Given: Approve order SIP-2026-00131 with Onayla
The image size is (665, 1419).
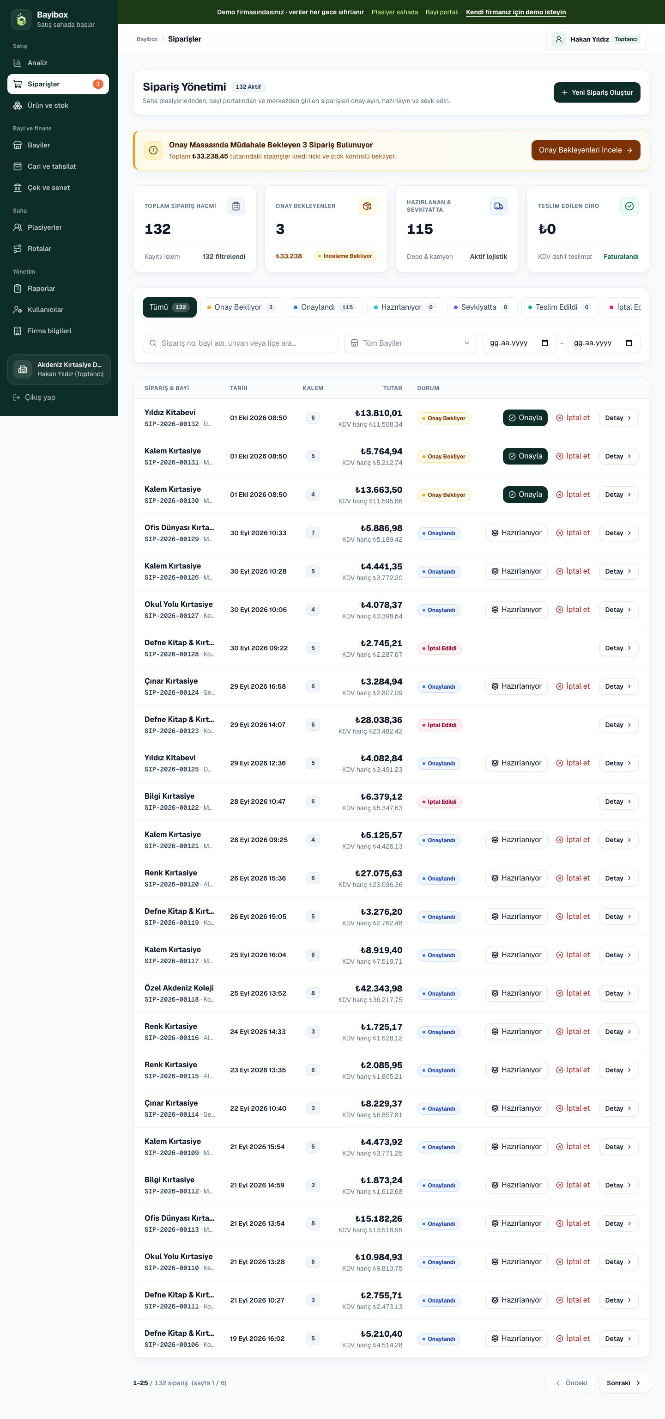Looking at the screenshot, I should [x=525, y=456].
